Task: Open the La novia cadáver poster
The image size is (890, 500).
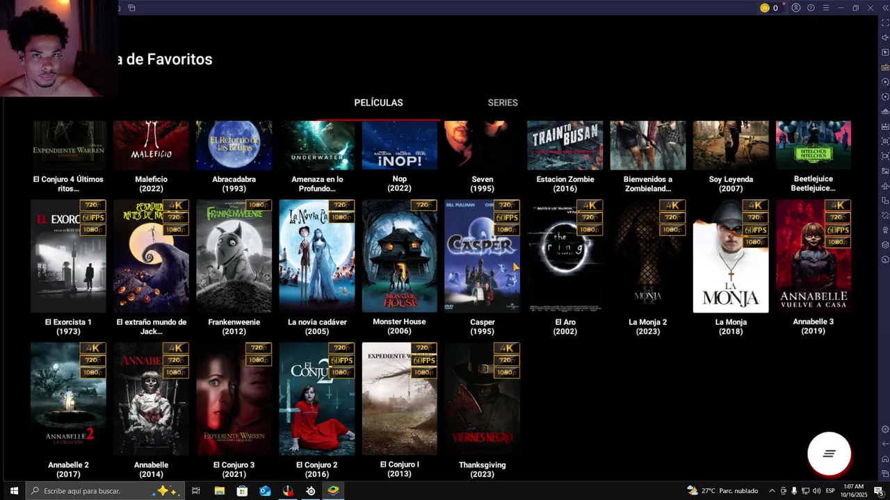Action: click(x=317, y=256)
